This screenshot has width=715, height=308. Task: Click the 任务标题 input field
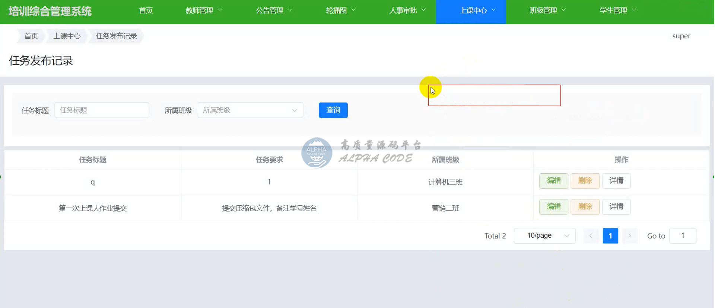(102, 110)
